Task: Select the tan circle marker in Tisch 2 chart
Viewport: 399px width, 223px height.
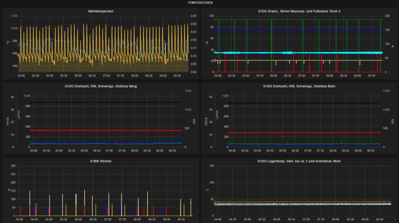Action: pos(215,61)
